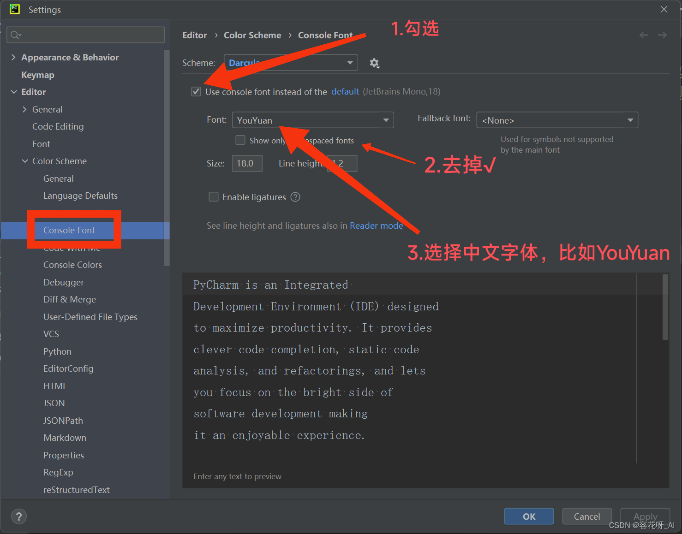
Task: Open the Fallback font dropdown
Action: point(557,120)
